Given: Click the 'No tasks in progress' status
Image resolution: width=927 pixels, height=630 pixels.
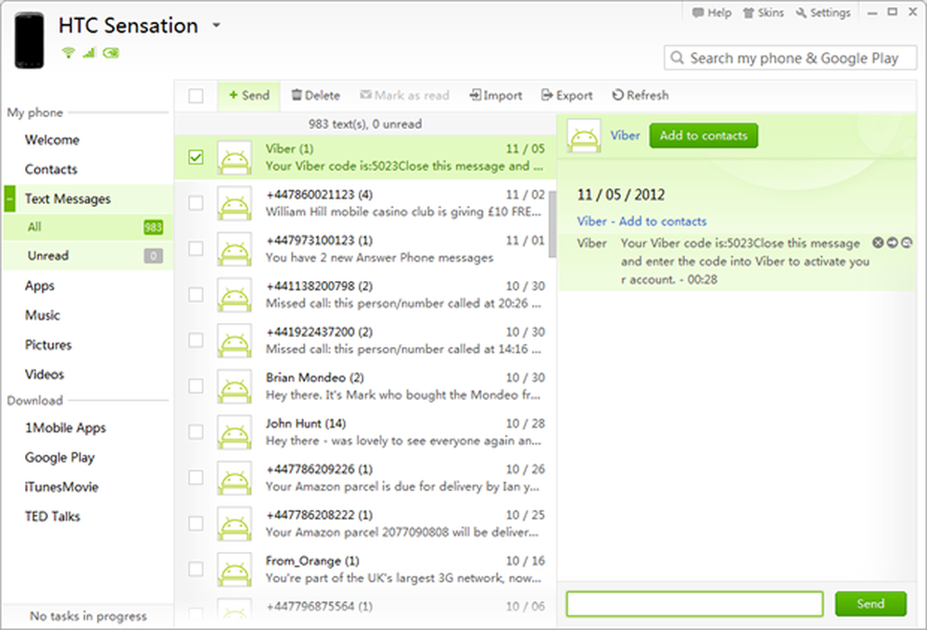Looking at the screenshot, I should tap(88, 616).
